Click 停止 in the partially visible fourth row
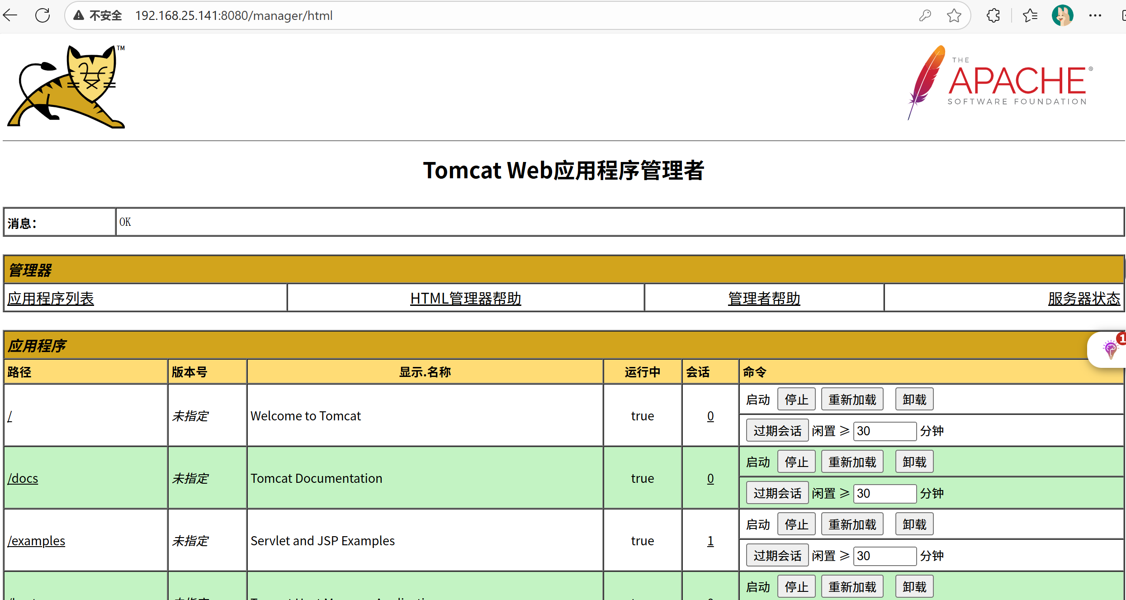This screenshot has height=600, width=1126. [796, 587]
